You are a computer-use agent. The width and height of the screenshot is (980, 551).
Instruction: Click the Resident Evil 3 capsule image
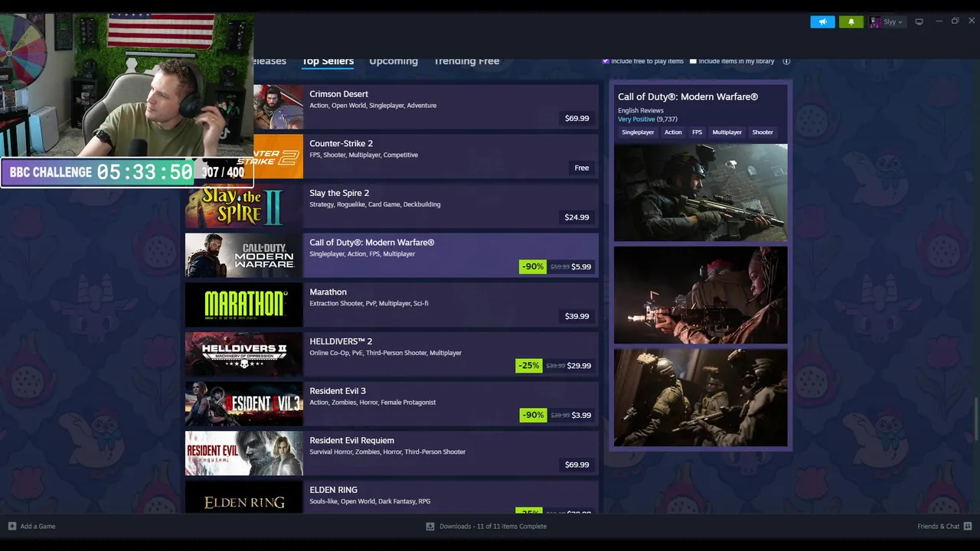tap(243, 404)
